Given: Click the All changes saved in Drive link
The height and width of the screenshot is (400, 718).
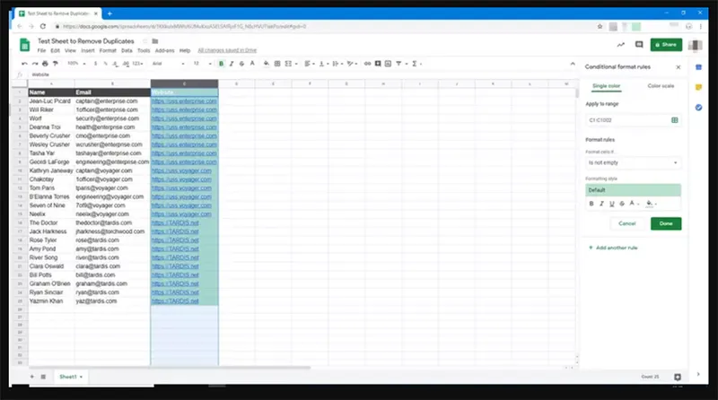Looking at the screenshot, I should coord(227,50).
